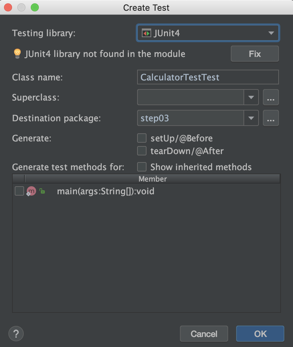Browse Destination package with ellipsis button

[271, 118]
